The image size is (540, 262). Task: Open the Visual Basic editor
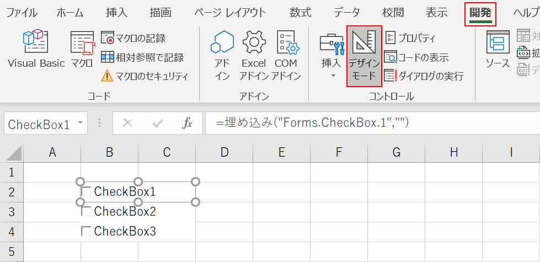click(x=36, y=50)
